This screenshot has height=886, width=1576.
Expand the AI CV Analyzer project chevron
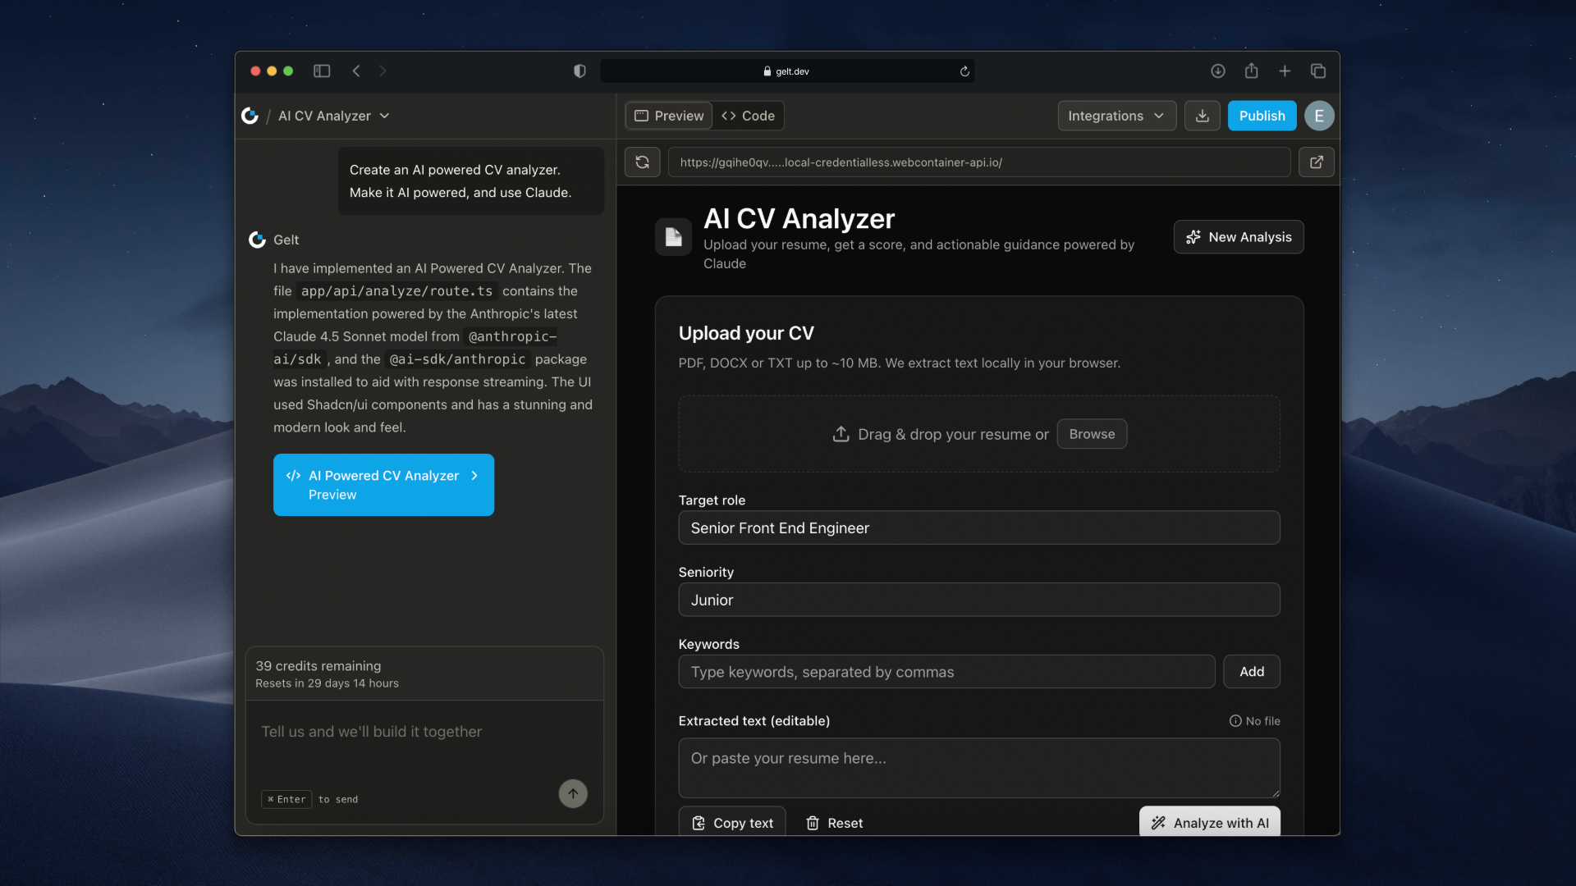[x=385, y=116]
